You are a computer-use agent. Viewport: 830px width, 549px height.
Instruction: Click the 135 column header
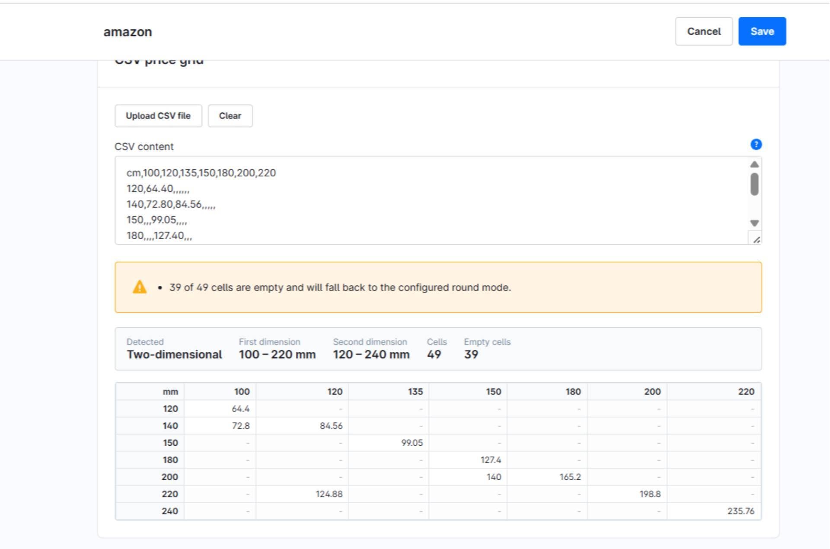tap(389, 392)
